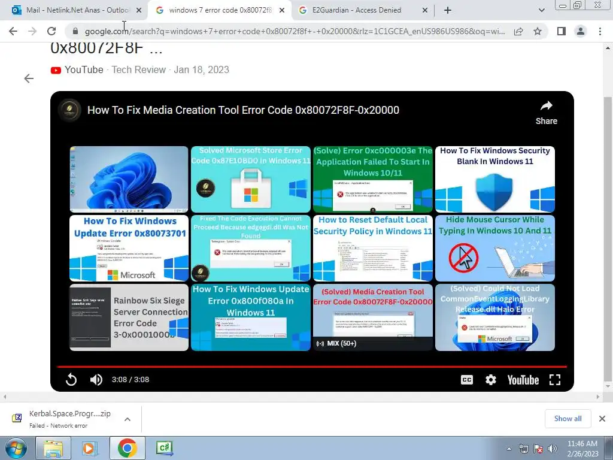Click the channel avatar in the video header
This screenshot has width=613, height=460.
[x=69, y=110]
